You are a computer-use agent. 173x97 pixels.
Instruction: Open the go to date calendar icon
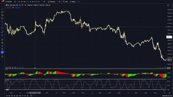click(31, 96)
